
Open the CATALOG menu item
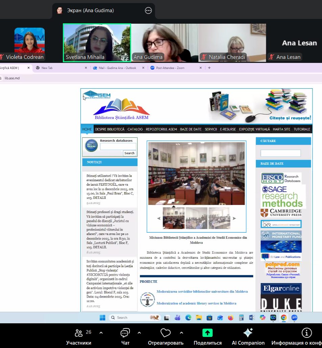coord(135,129)
